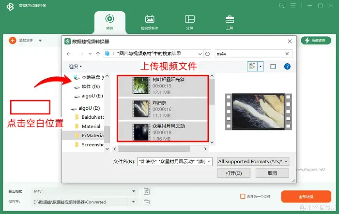Click horizontal scroll right arrow
Screen dimensions: 339x214
tap(205, 149)
